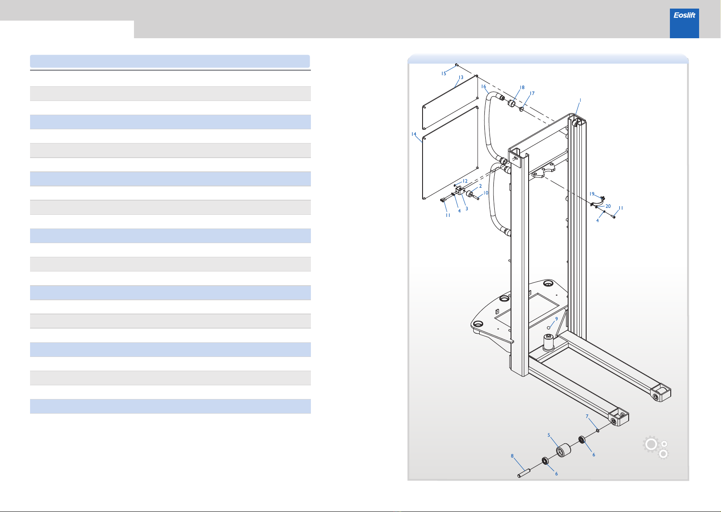Click the Eoslift logo
Viewport: 721px width, 512px height.
coord(684,23)
